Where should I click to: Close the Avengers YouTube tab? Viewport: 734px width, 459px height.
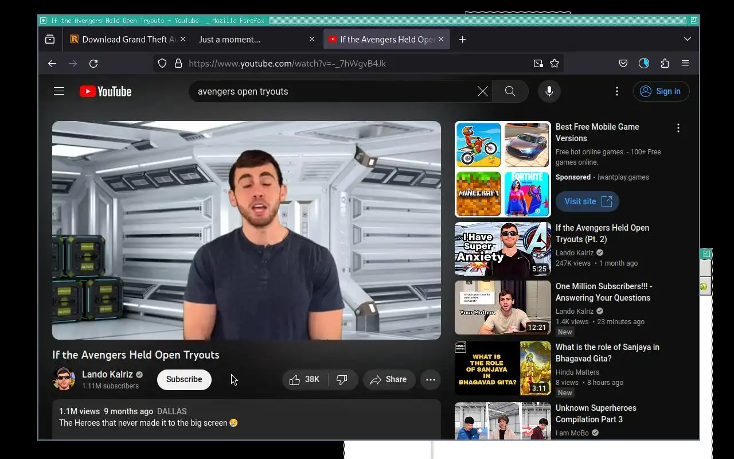pyautogui.click(x=441, y=39)
